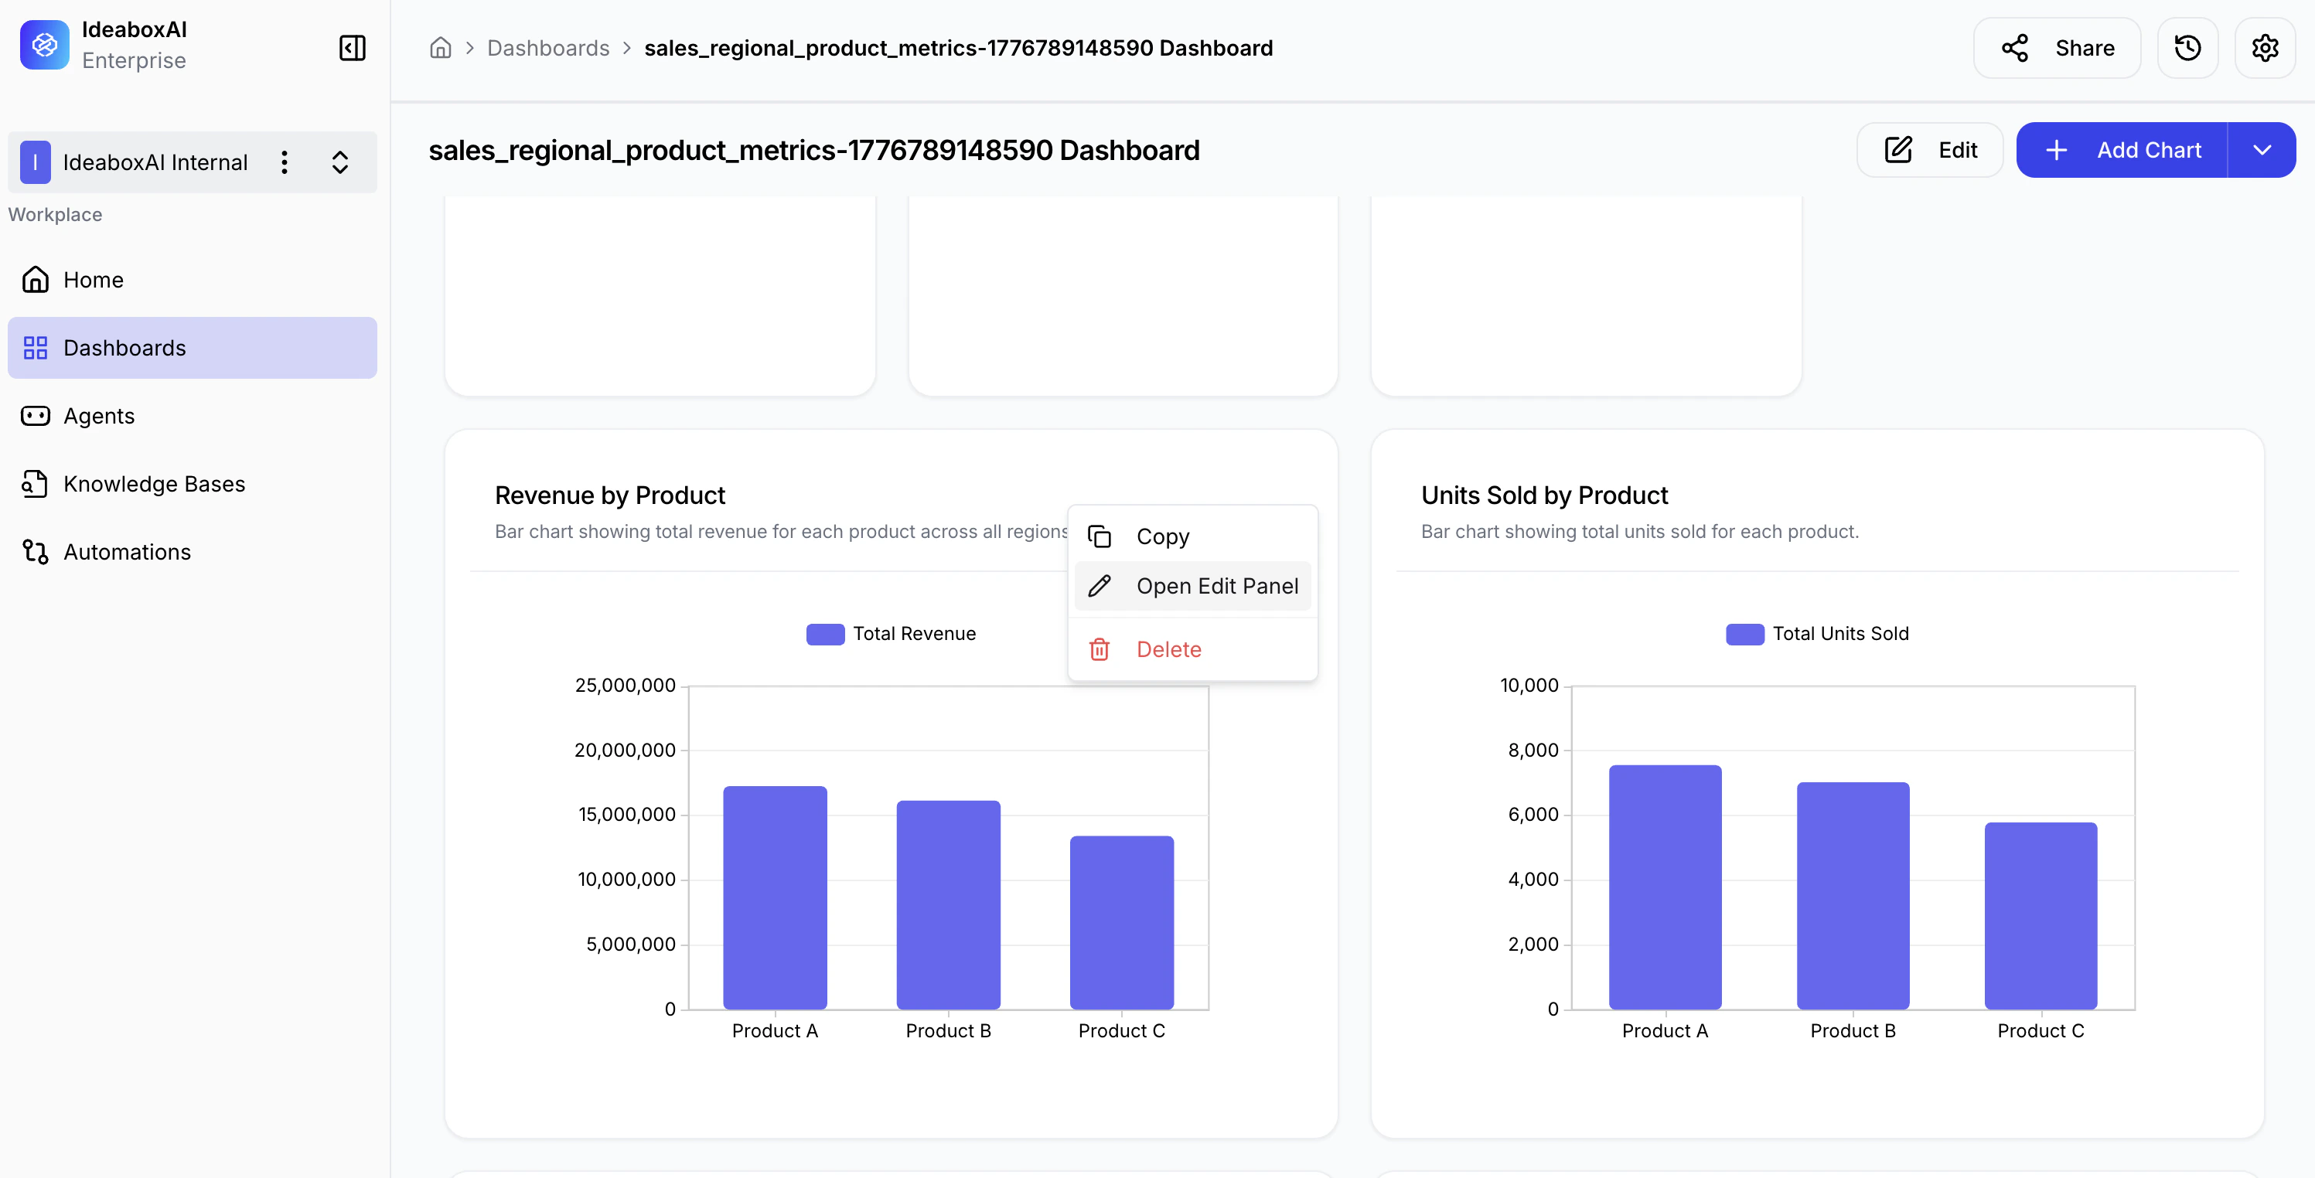Screen dimensions: 2315x1178
Task: Open Automations in the sidebar
Action: (x=193, y=552)
